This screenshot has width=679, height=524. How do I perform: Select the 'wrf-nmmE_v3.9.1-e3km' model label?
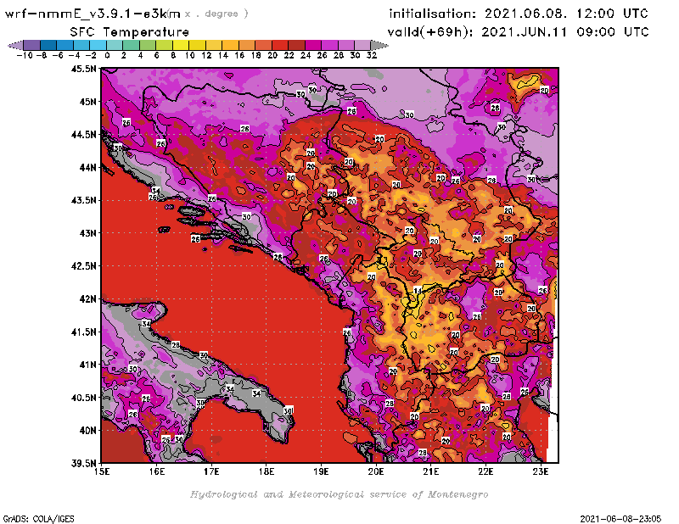point(93,14)
